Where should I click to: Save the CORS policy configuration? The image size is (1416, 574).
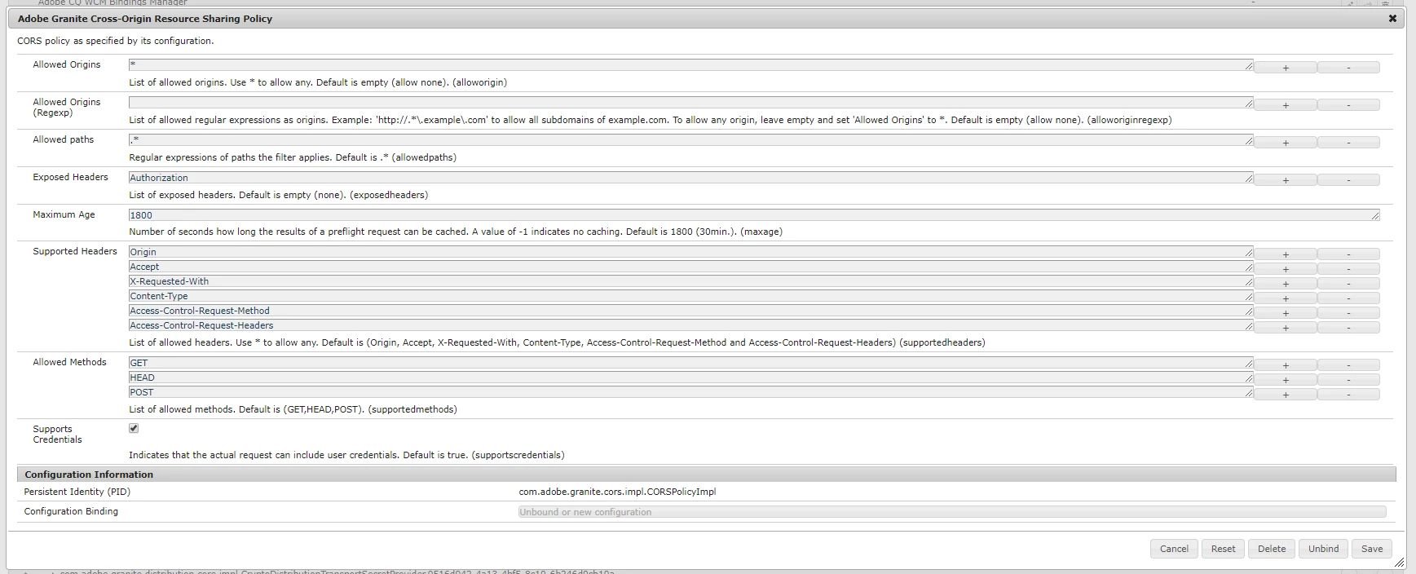tap(1372, 549)
